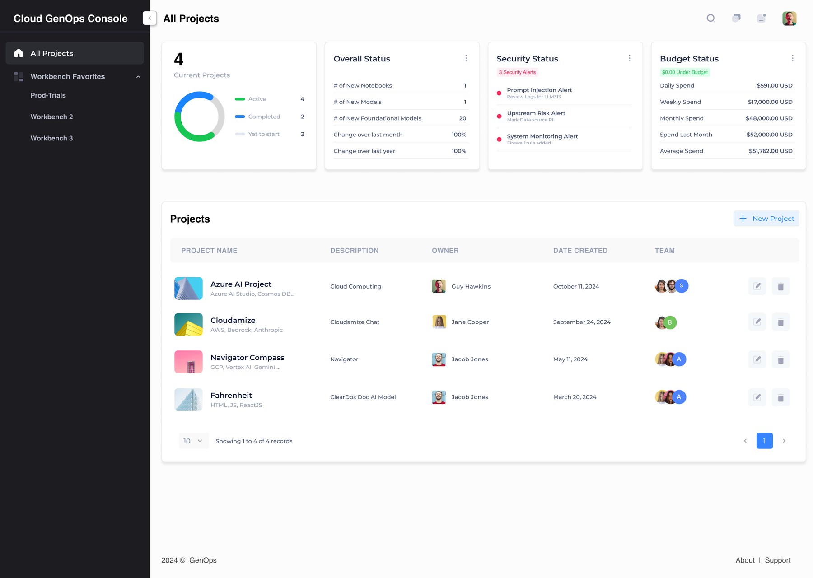Open Workbench 2 from favorites
Viewport: 813px width, 578px height.
click(51, 117)
